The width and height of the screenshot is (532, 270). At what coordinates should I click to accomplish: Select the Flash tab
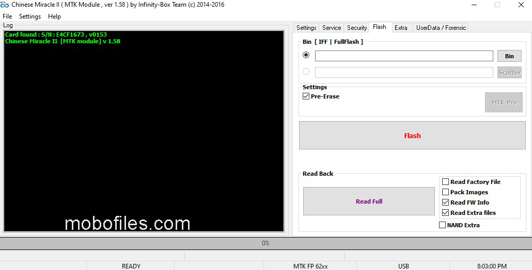click(x=380, y=27)
